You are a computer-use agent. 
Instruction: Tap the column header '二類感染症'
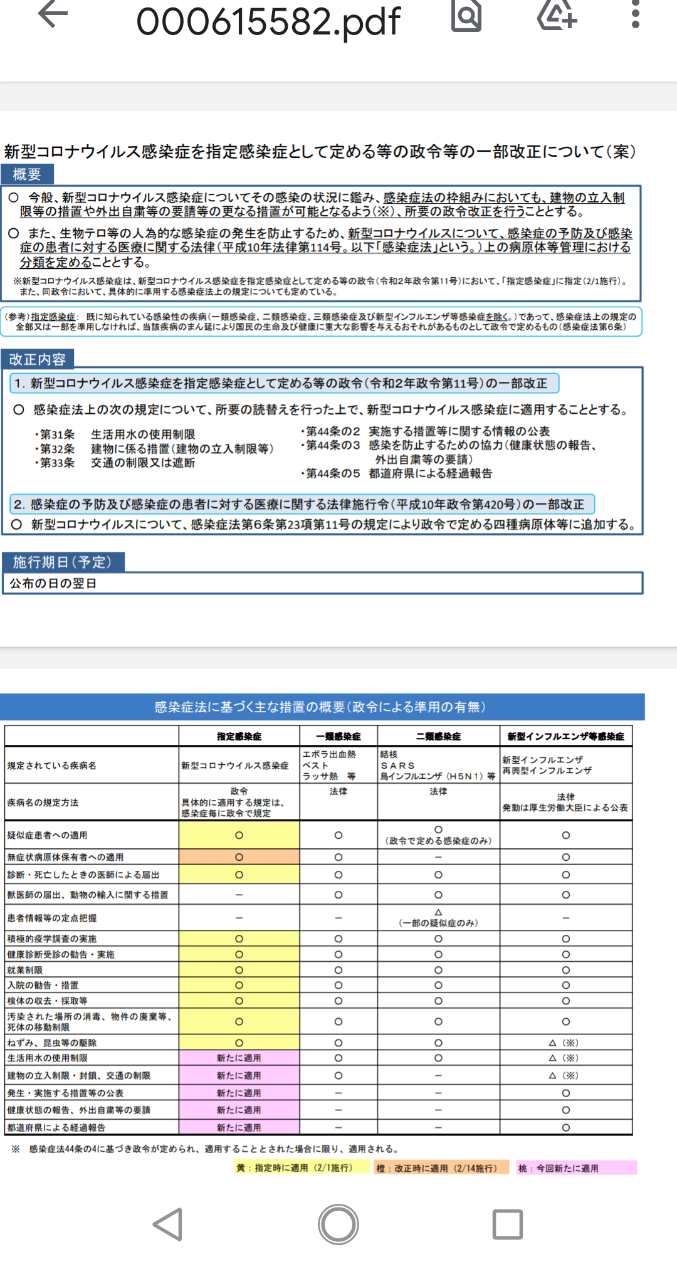(x=438, y=736)
